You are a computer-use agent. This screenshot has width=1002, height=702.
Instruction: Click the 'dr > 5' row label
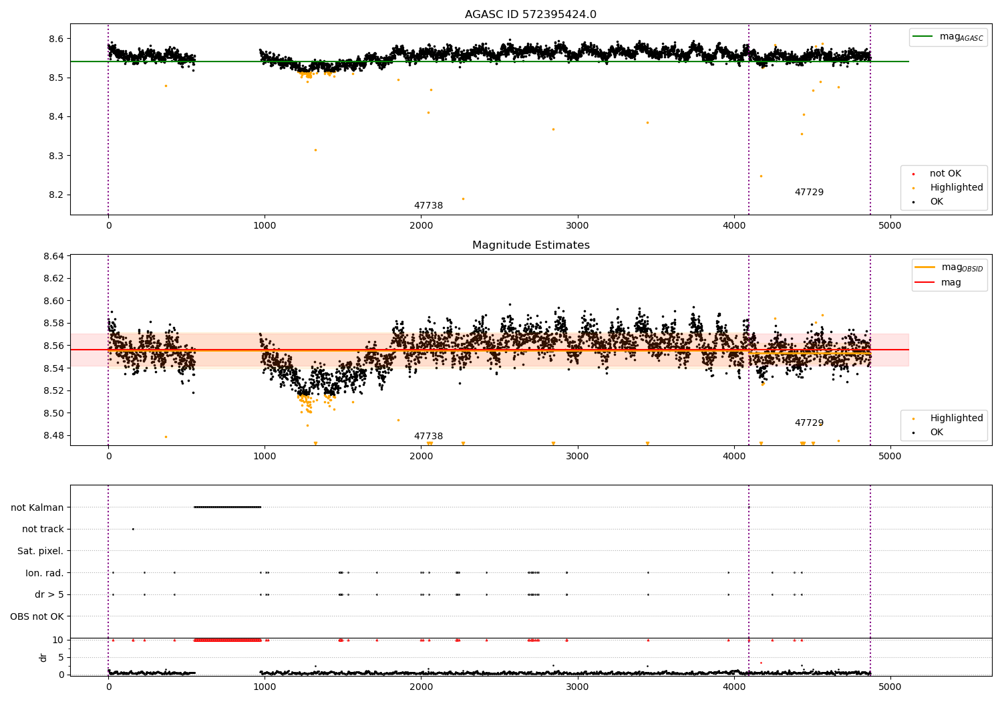49,594
